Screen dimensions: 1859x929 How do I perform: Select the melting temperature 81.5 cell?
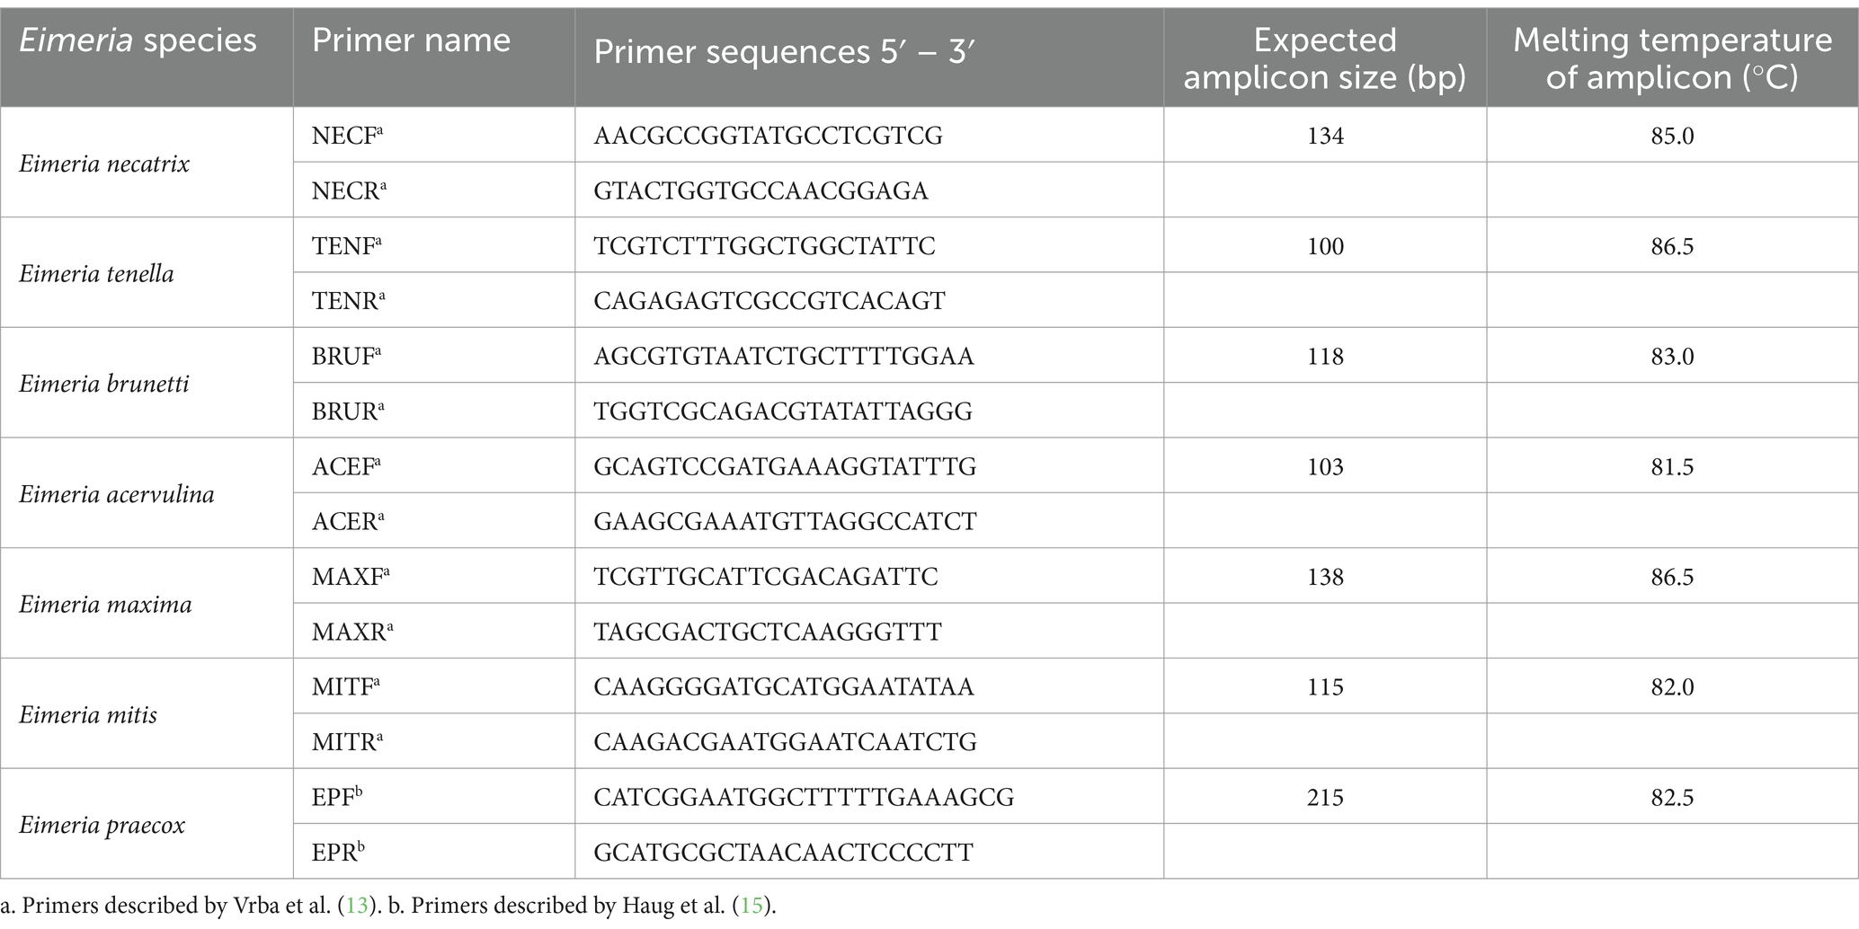point(1672,466)
